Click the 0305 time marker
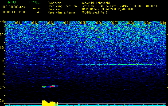The width and height of the screenshot is (168, 106). [83, 23]
